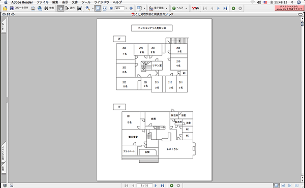Toggle Fit Width view button
Viewport: 305px width, 188px height.
(x=105, y=8)
